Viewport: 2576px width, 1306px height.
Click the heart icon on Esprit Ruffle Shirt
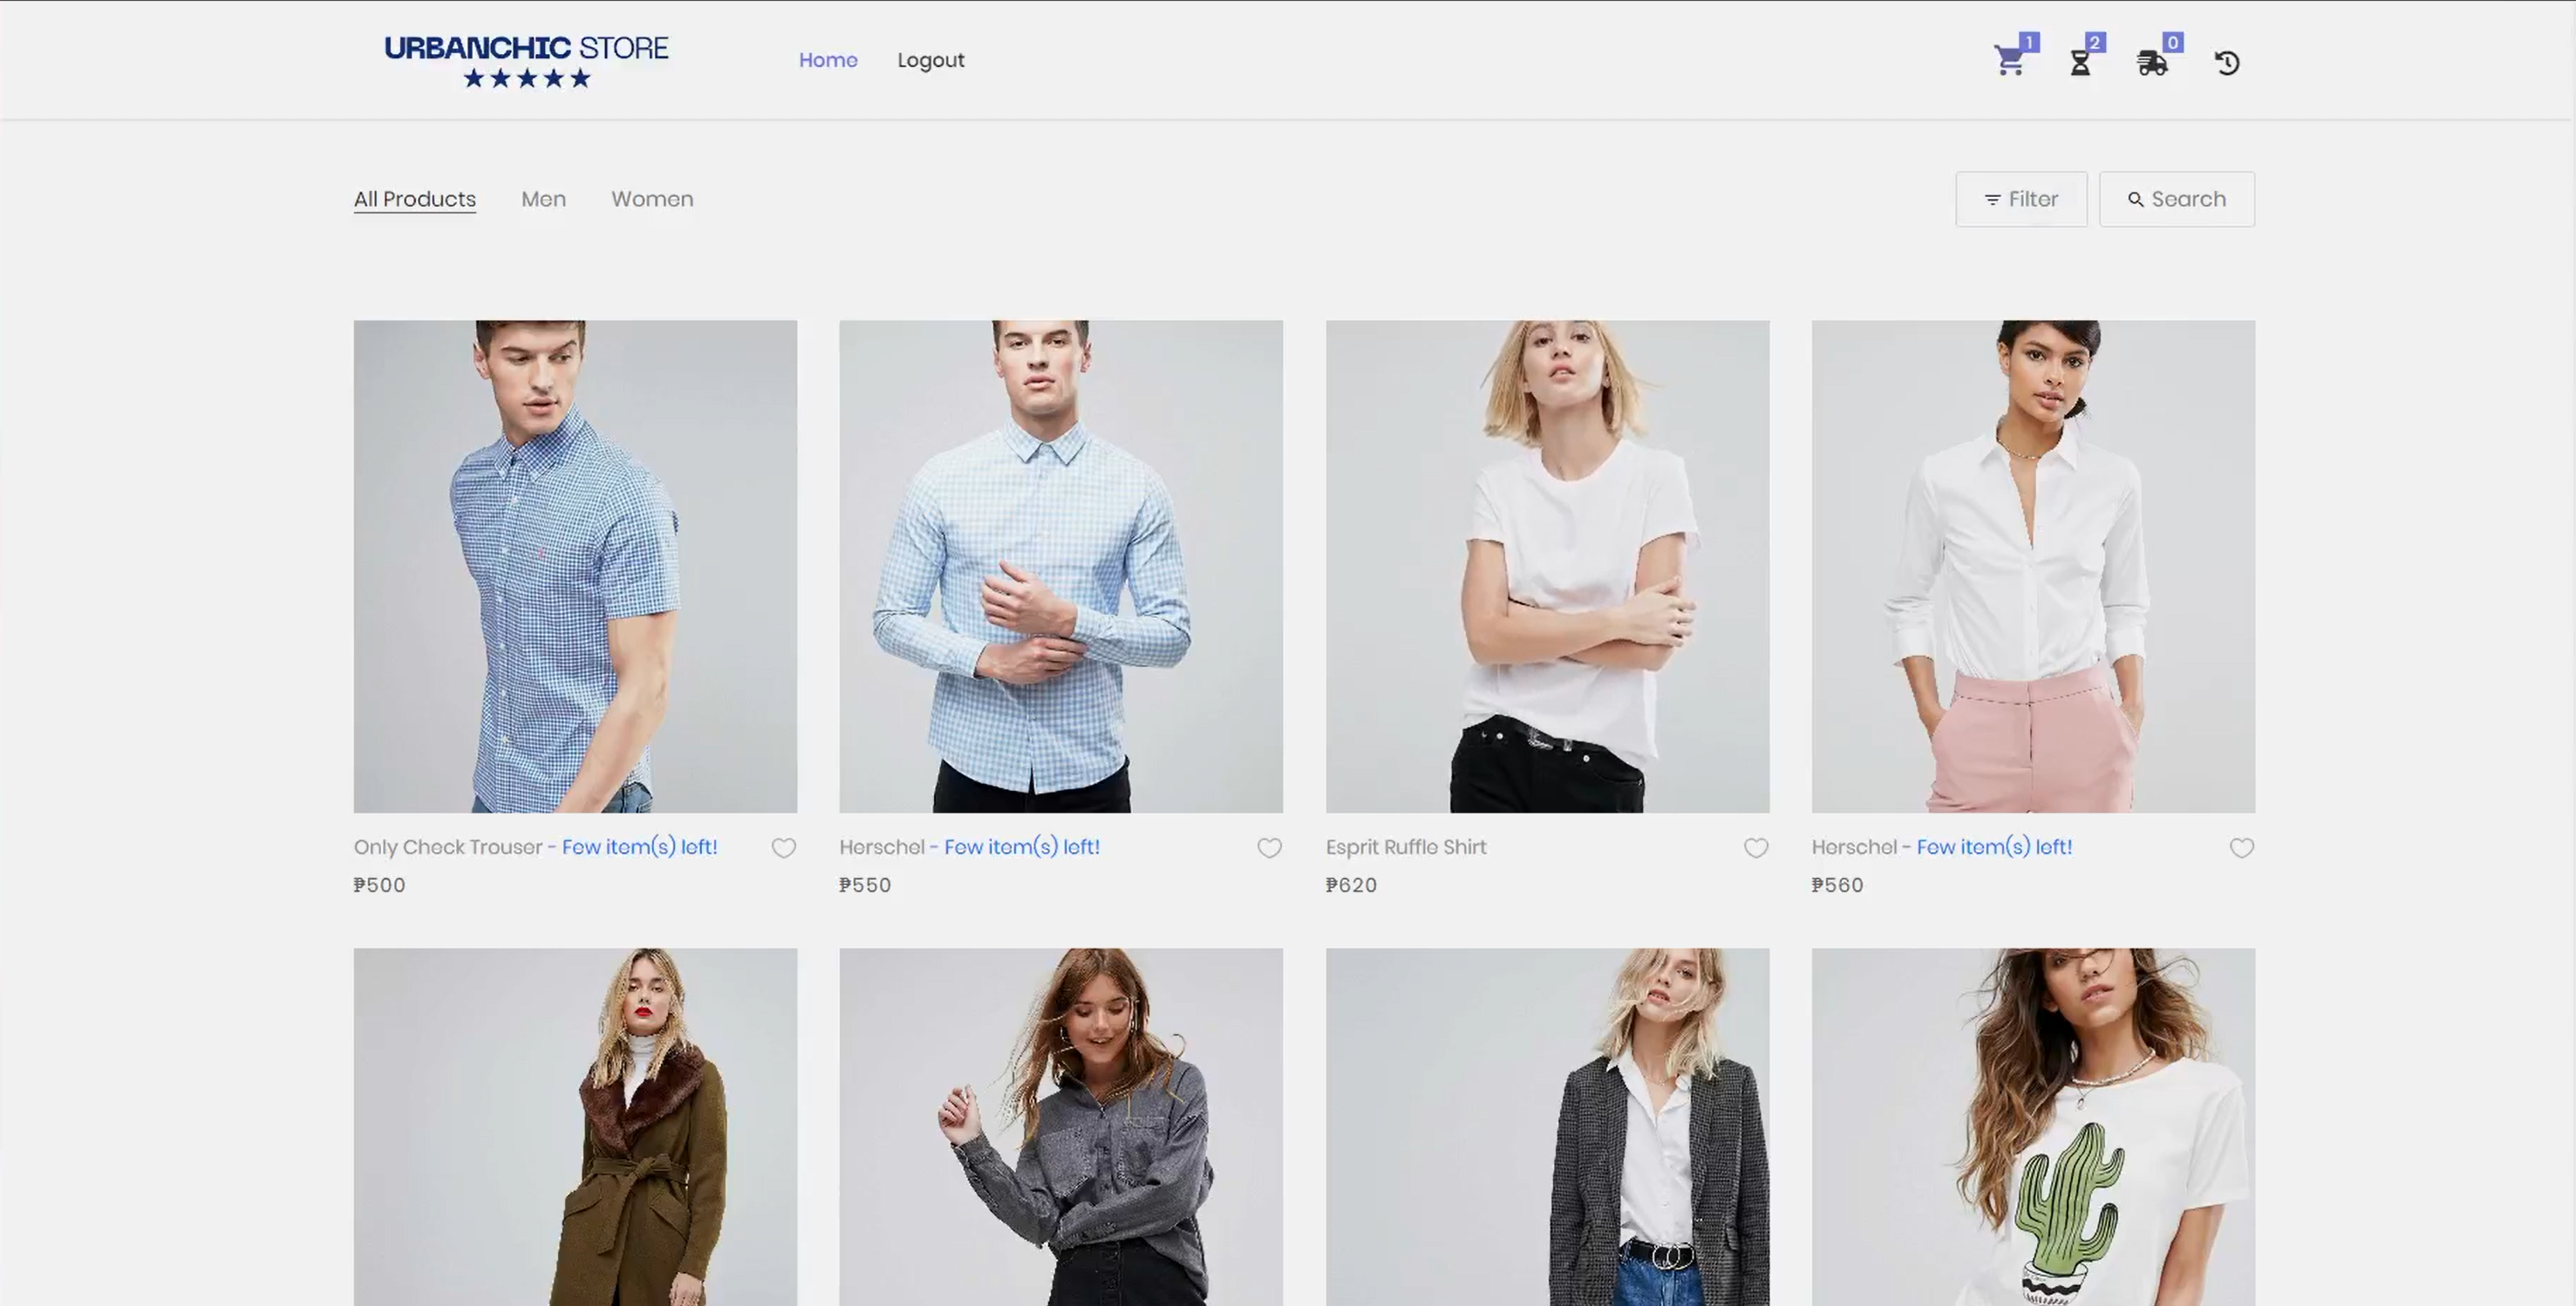1755,847
